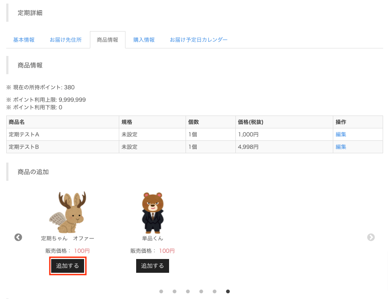The height and width of the screenshot is (299, 388).
Task: Click 単品くん 販売価格 100円 text
Action: coord(153,251)
